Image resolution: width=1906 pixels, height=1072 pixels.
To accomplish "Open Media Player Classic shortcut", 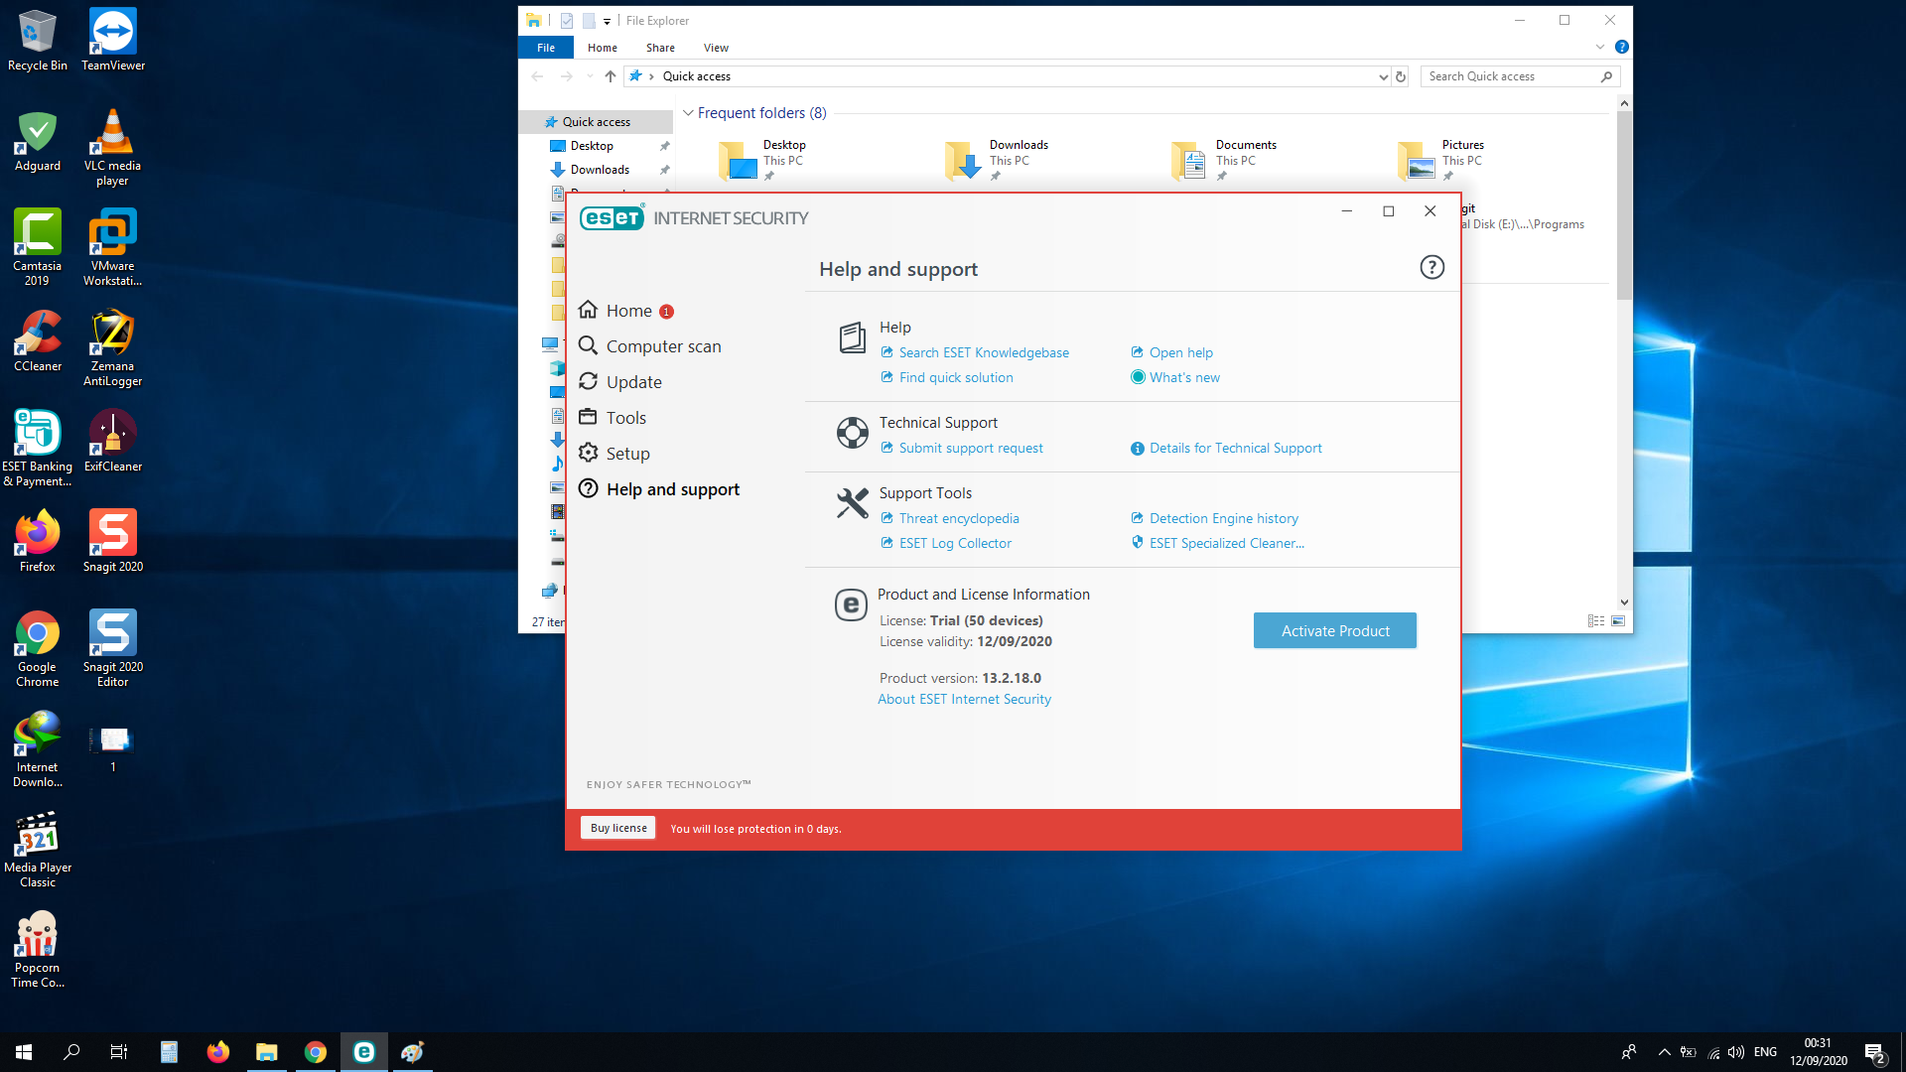I will tap(37, 849).
